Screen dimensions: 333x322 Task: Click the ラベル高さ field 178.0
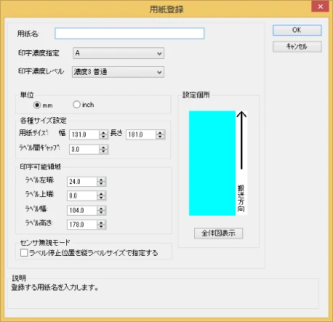(82, 224)
